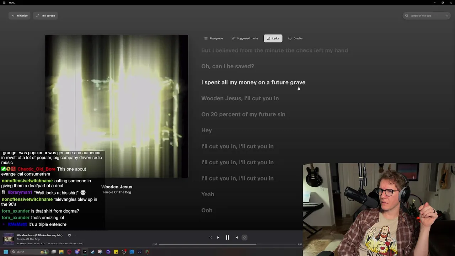
Task: Click the Windows taskbar Search box
Action: click(29, 252)
